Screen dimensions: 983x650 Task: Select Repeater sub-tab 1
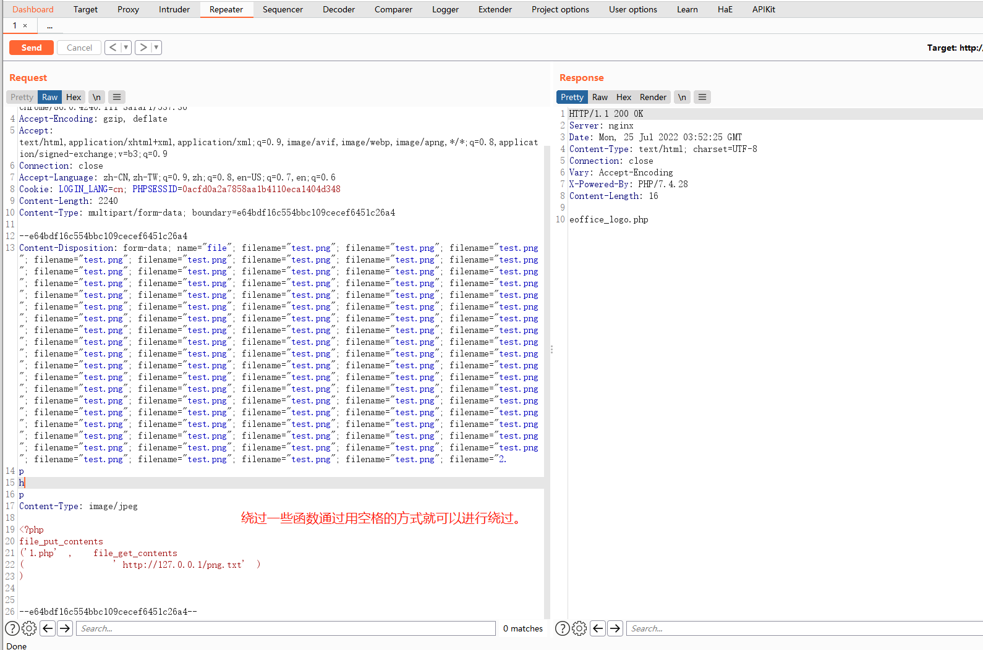[x=15, y=25]
